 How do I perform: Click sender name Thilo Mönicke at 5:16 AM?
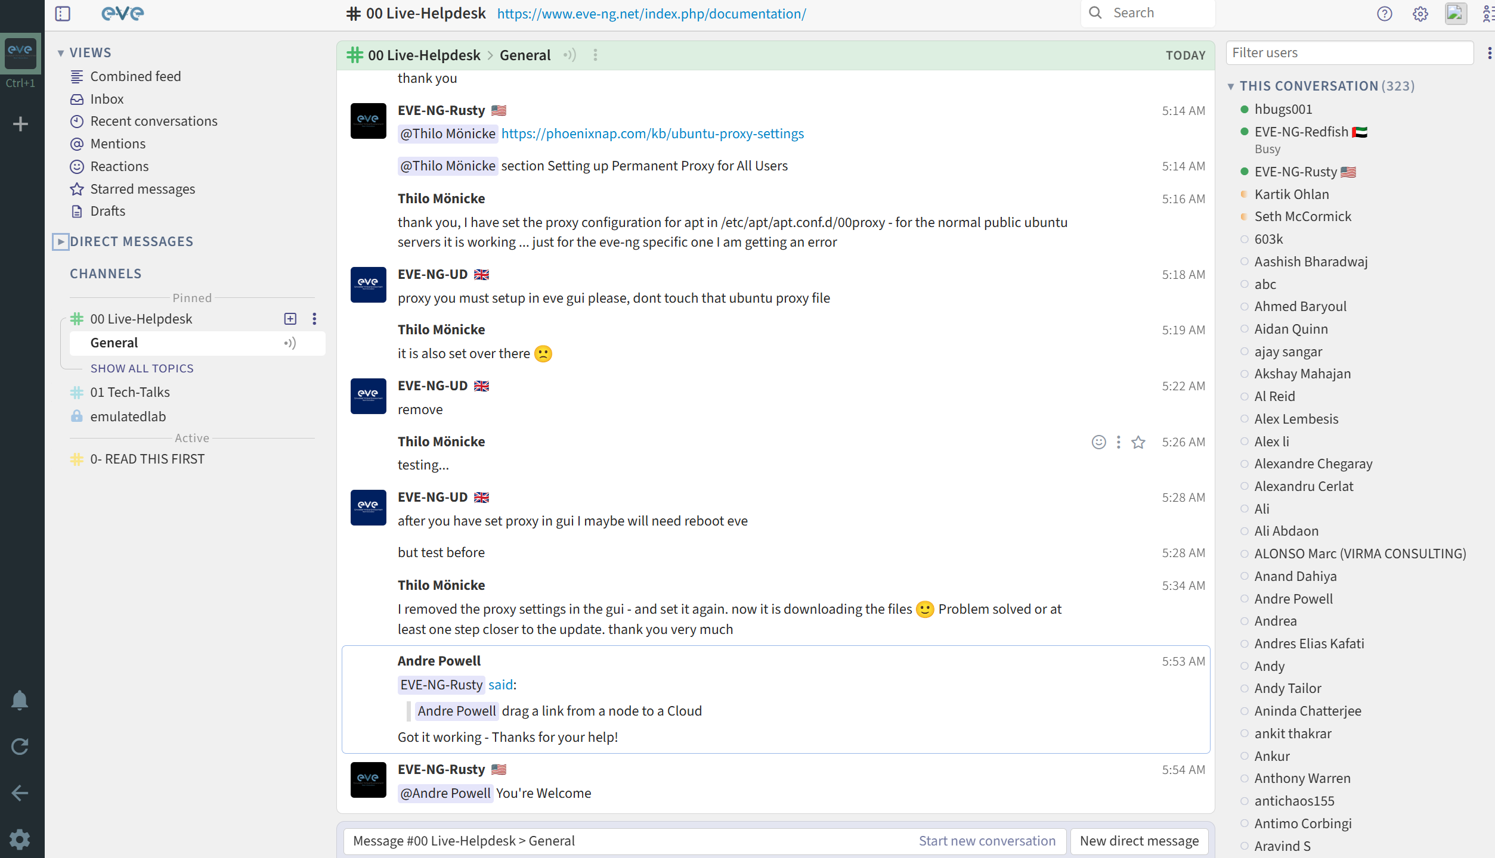(441, 198)
